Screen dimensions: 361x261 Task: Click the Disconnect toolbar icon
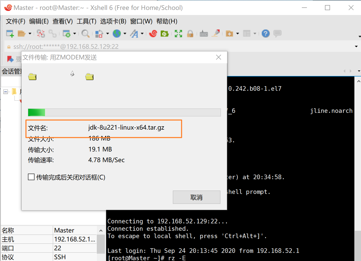(41, 34)
